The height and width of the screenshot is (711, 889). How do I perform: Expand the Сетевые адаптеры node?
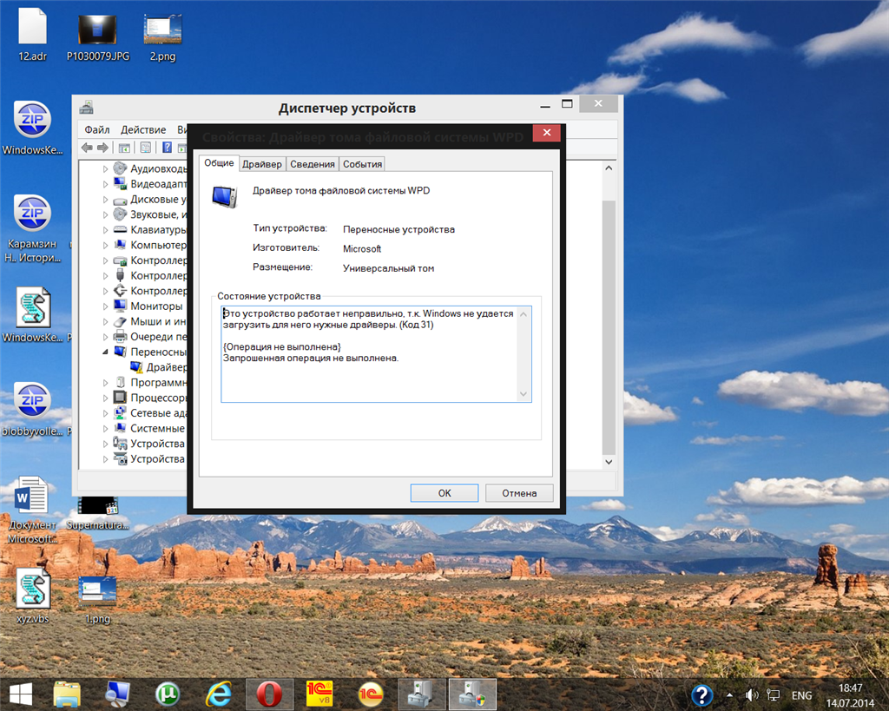click(105, 413)
